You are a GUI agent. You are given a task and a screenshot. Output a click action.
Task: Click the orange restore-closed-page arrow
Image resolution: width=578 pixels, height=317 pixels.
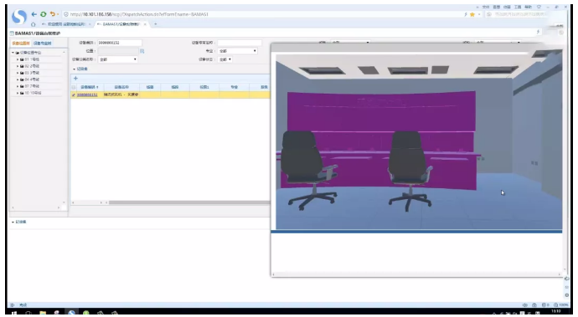tap(52, 14)
